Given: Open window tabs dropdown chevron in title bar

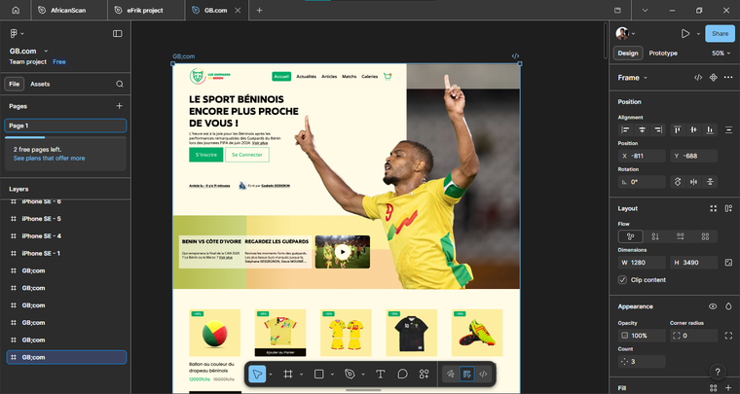Looking at the screenshot, I should [x=646, y=10].
